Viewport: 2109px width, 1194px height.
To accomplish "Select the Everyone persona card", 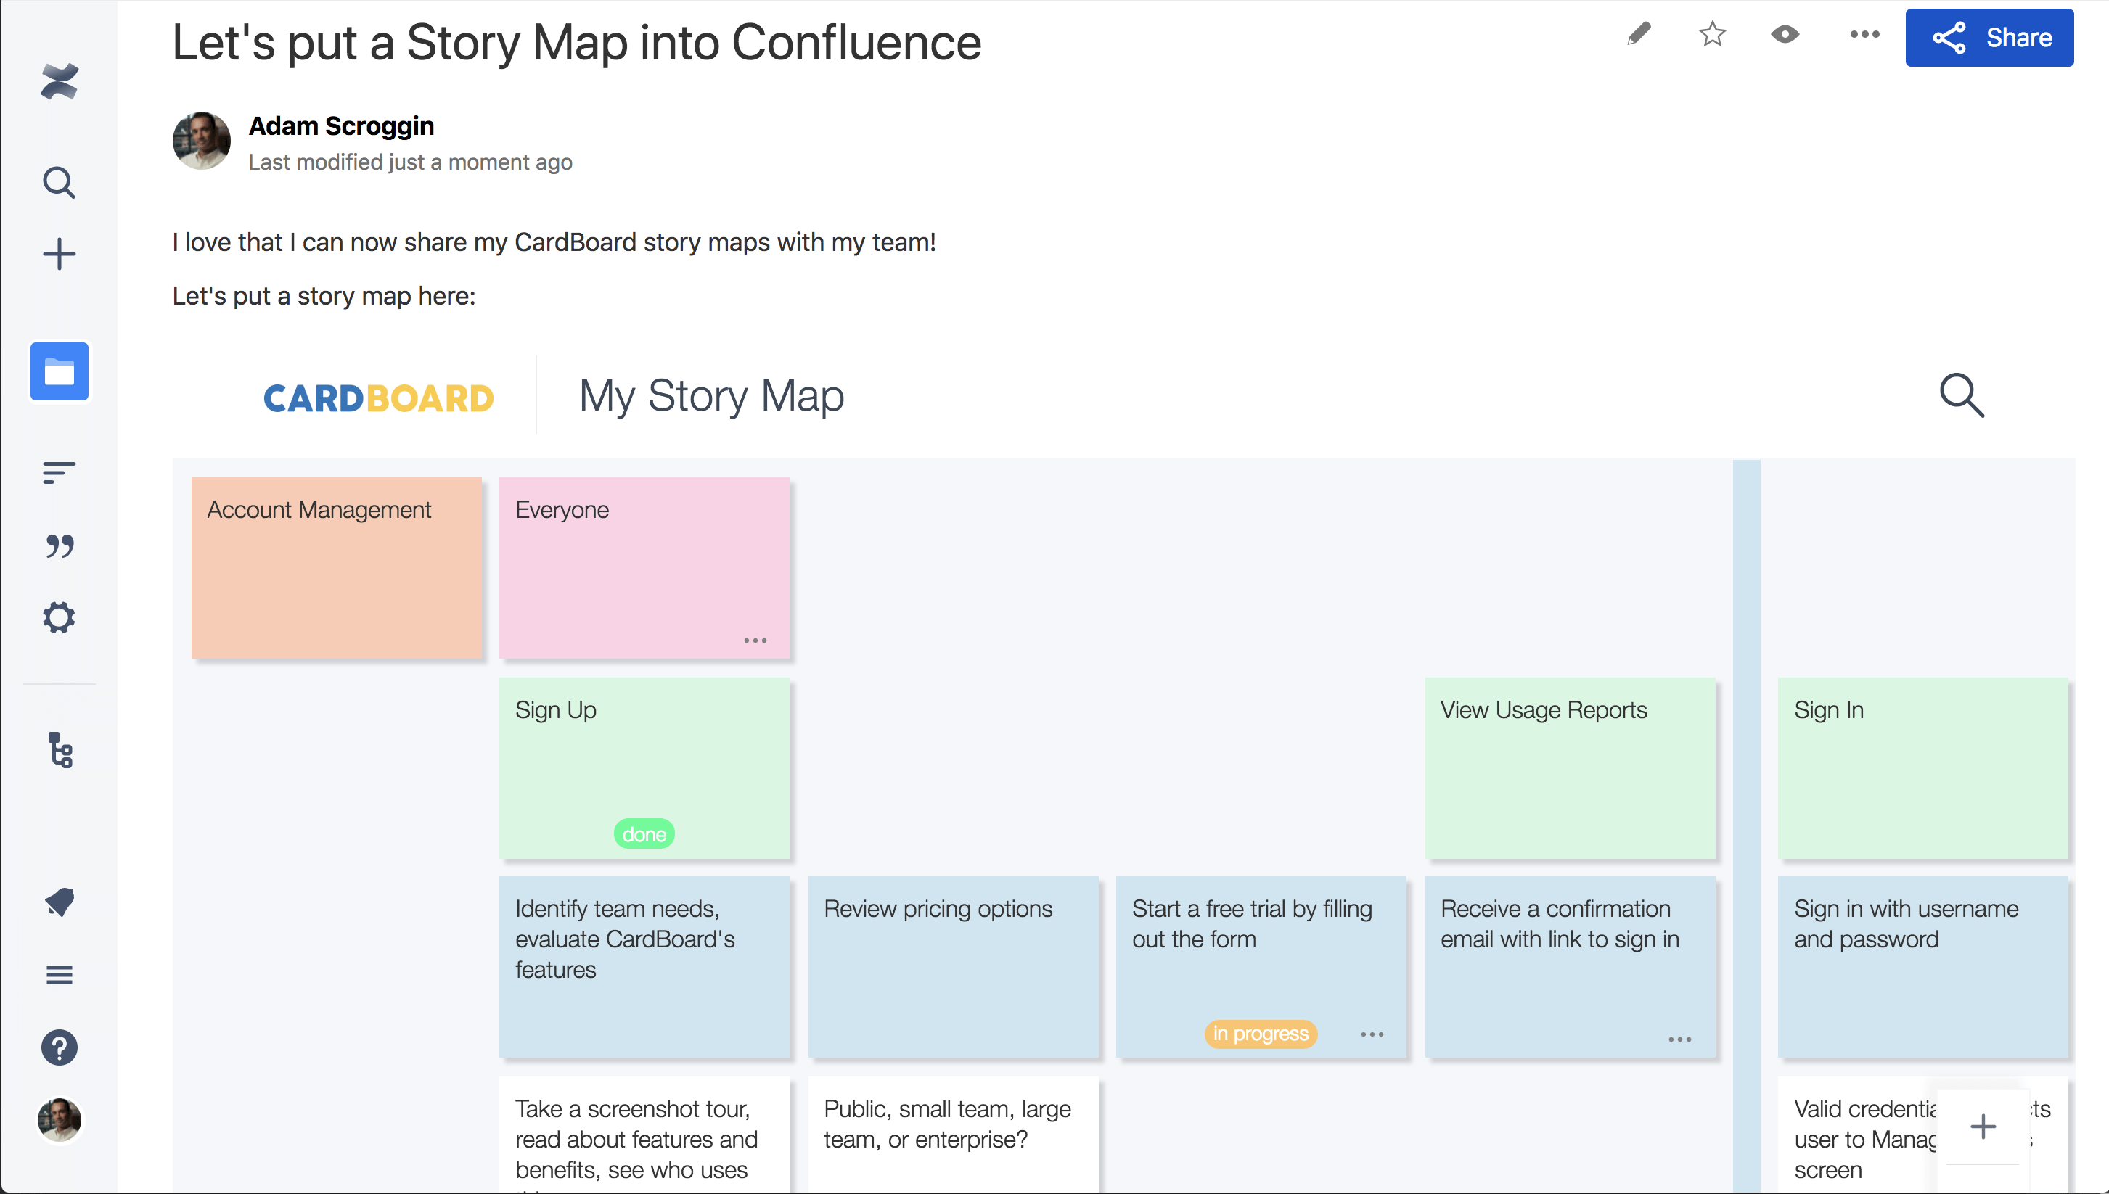I will pos(644,567).
